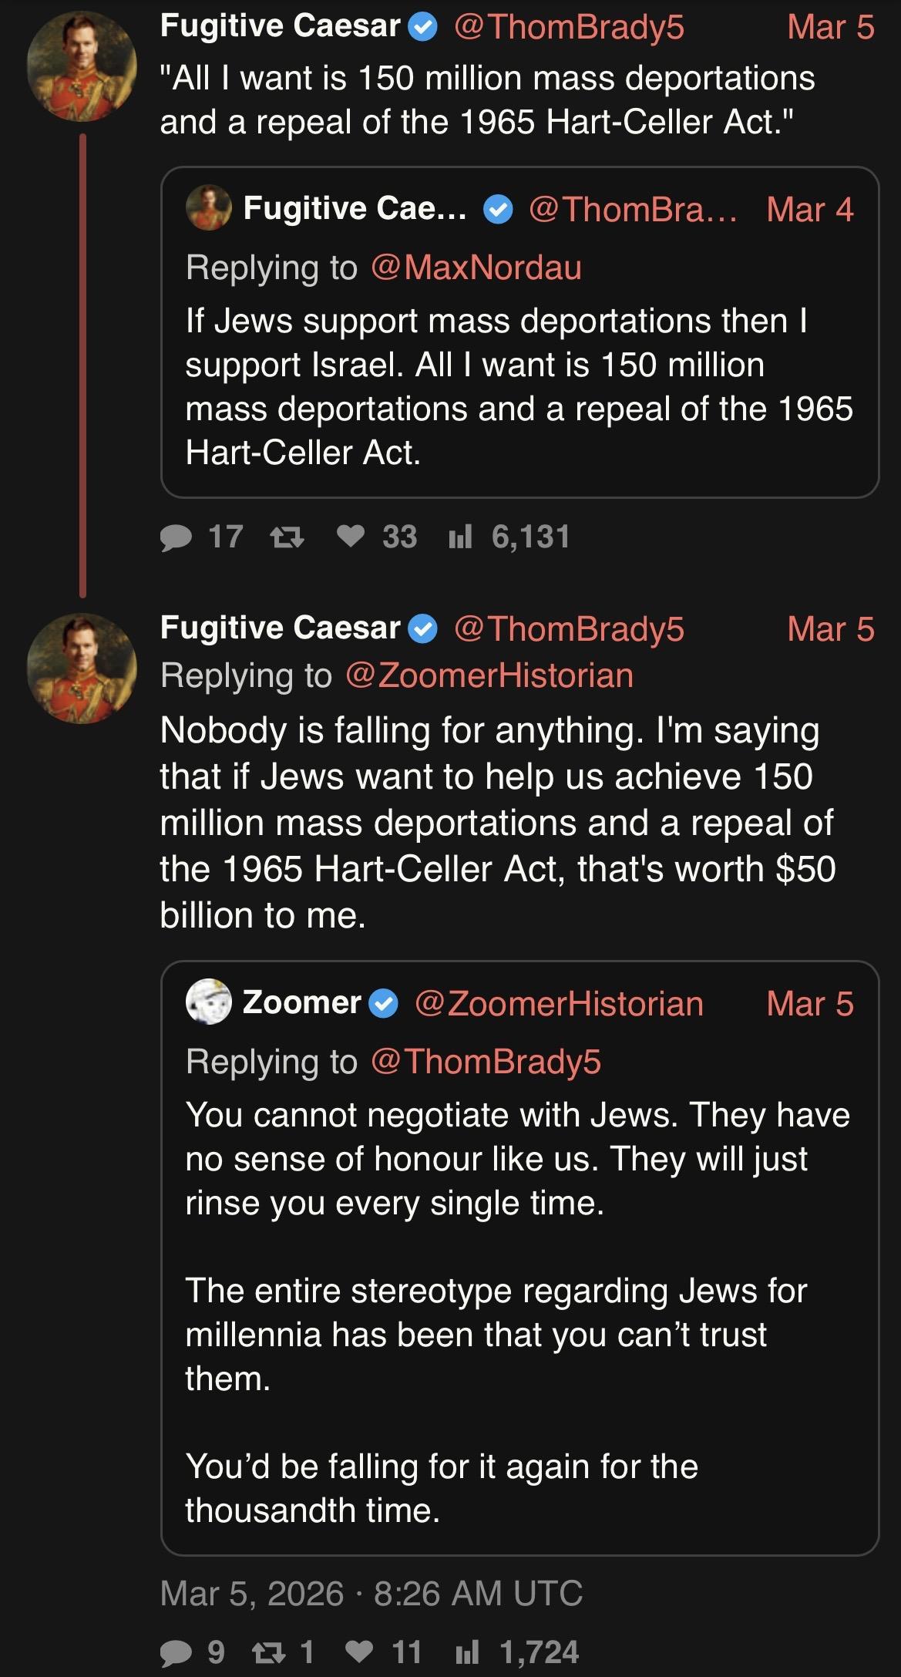Click the @ZoomerHistorian reply-to mention

click(489, 675)
